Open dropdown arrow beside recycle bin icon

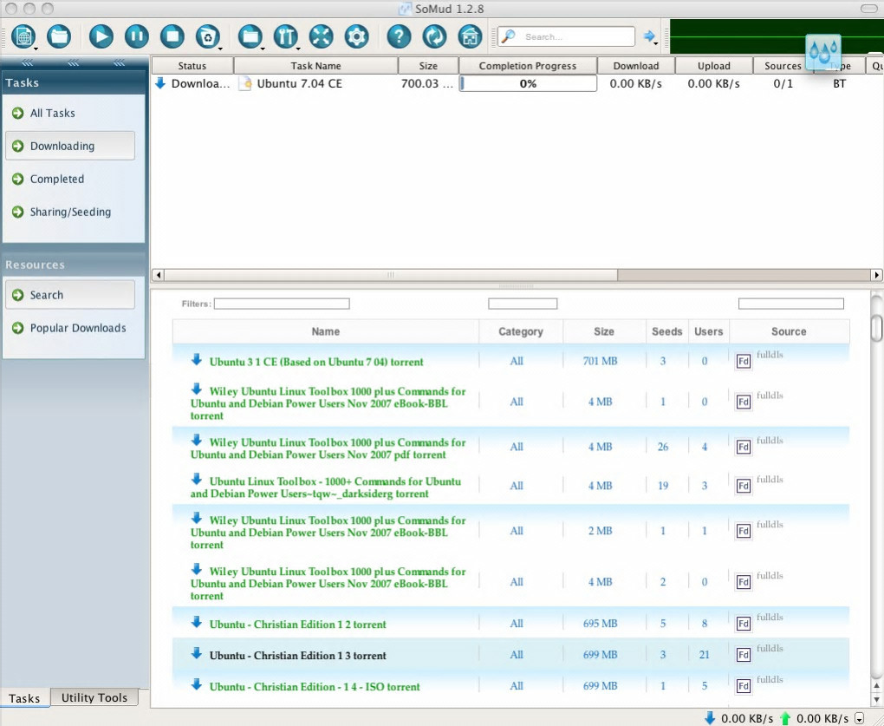tap(220, 49)
